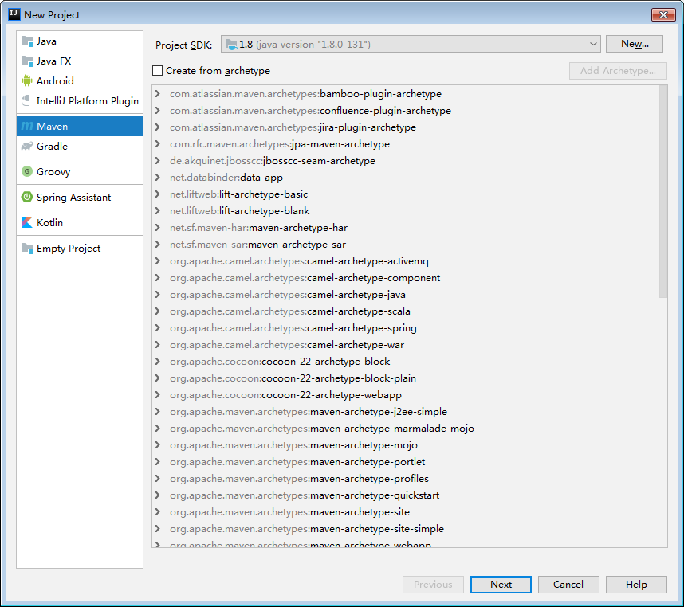Select maven-archetype-site-simple row
Viewport: 684px width, 607px height.
point(406,529)
